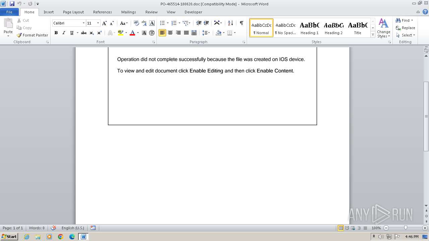Switch to References tab
Viewport: 429px width, 241px height.
(x=103, y=12)
